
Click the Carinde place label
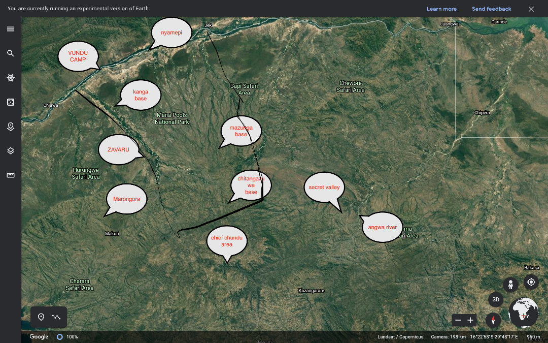(x=499, y=22)
